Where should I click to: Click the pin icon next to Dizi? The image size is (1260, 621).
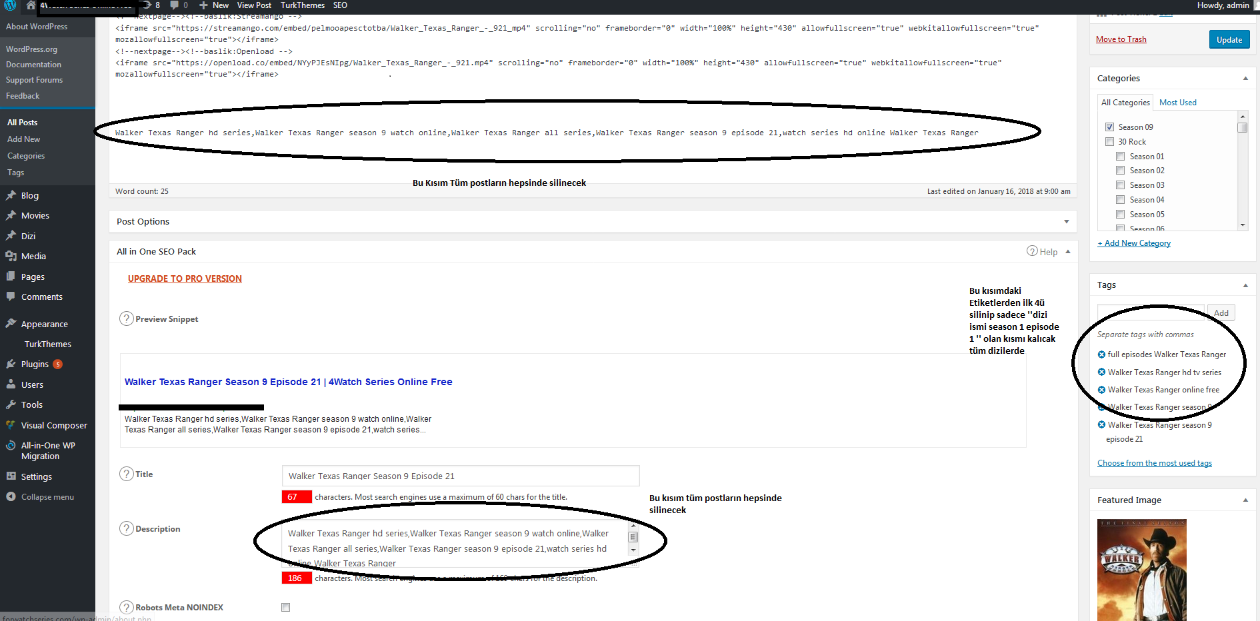pyautogui.click(x=11, y=236)
